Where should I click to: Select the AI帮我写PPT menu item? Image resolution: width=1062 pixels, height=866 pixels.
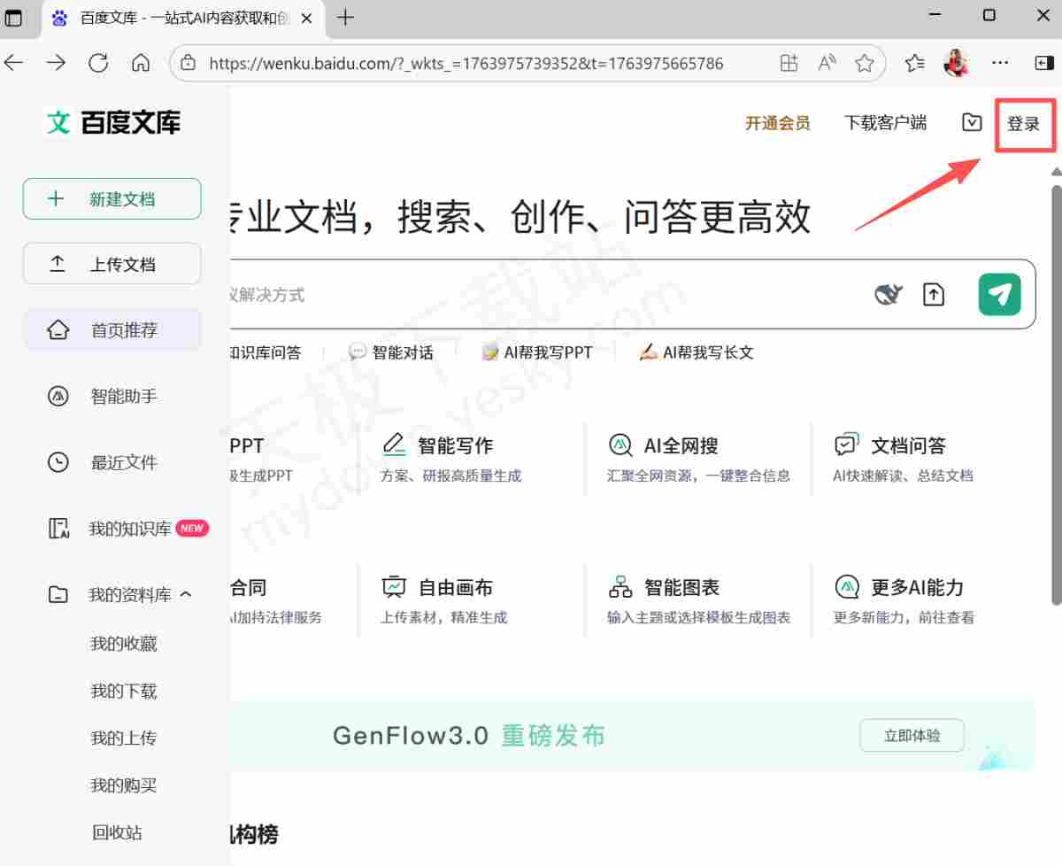coord(537,352)
